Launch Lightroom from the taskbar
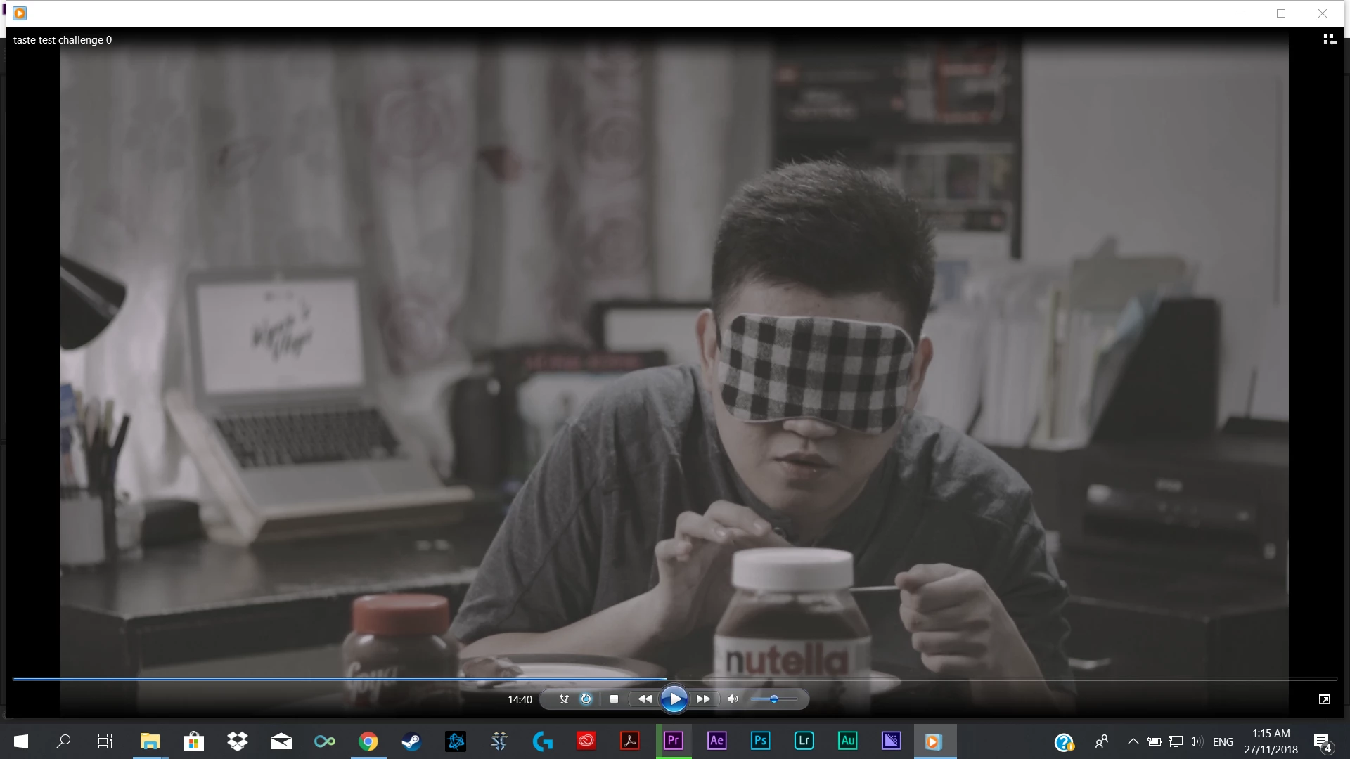Screen dimensions: 1350x759 click(x=804, y=741)
